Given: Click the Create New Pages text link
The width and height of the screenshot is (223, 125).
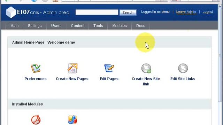Looking at the screenshot, I should pos(72,79).
